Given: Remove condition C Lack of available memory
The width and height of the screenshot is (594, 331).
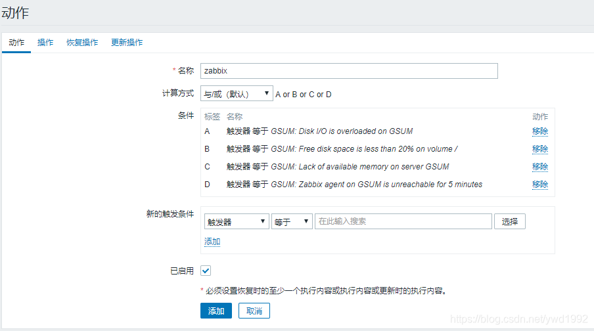Looking at the screenshot, I should (x=540, y=167).
